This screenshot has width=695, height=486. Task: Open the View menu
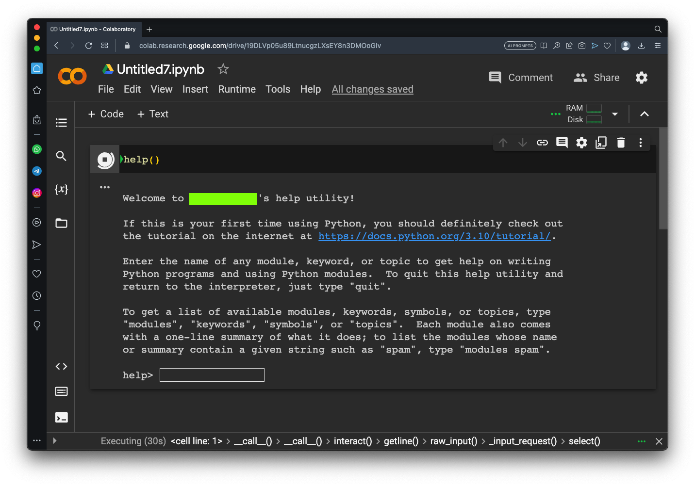(x=162, y=89)
